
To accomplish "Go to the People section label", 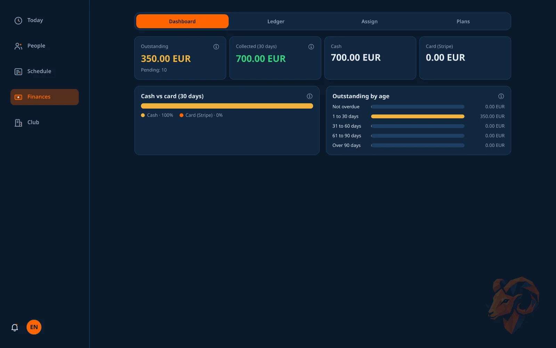I will click(36, 46).
